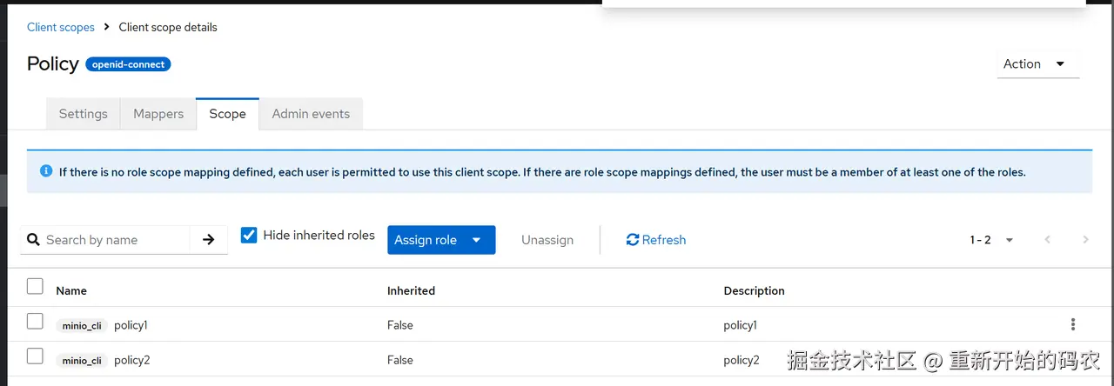This screenshot has width=1114, height=386.
Task: Open the Settings tab
Action: [83, 114]
